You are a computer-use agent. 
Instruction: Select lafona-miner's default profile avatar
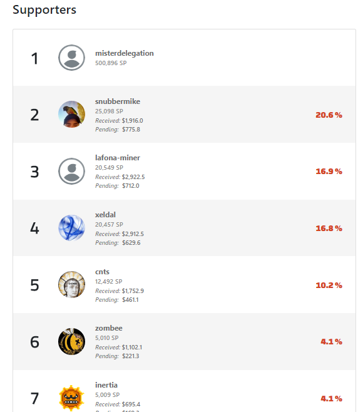pos(71,171)
